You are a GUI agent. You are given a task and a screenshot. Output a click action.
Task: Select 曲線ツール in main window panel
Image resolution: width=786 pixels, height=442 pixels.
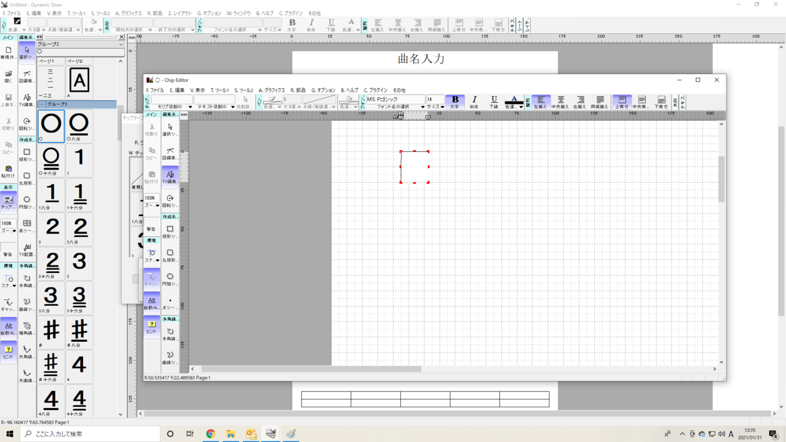pos(26,304)
